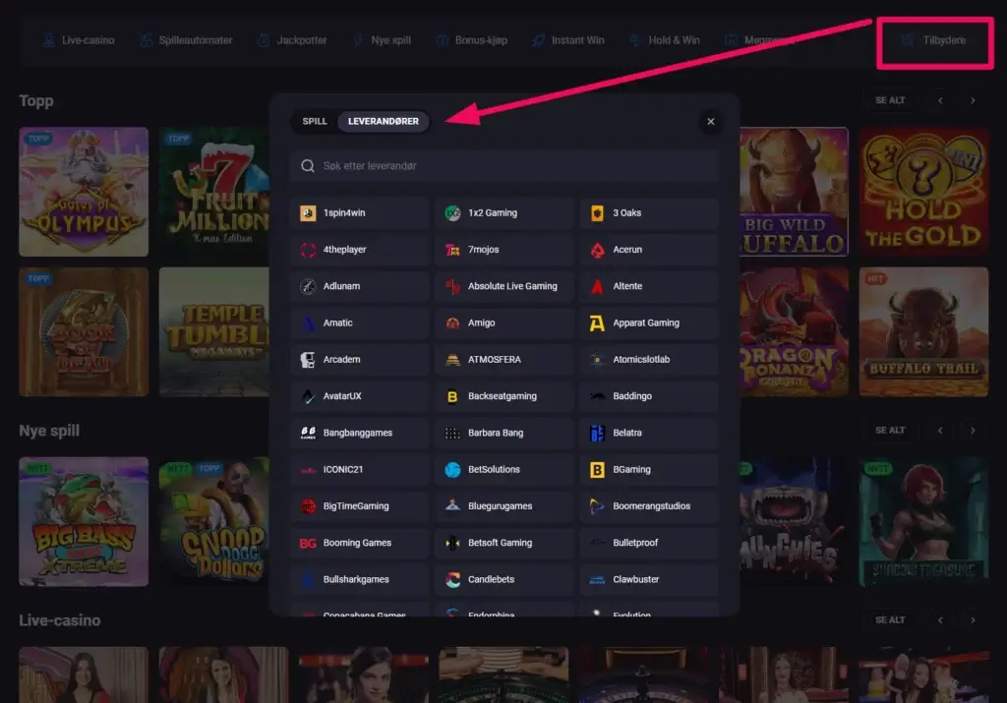Open the Bangbanggames provider
Image resolution: width=1007 pixels, height=703 pixels.
[x=359, y=433]
